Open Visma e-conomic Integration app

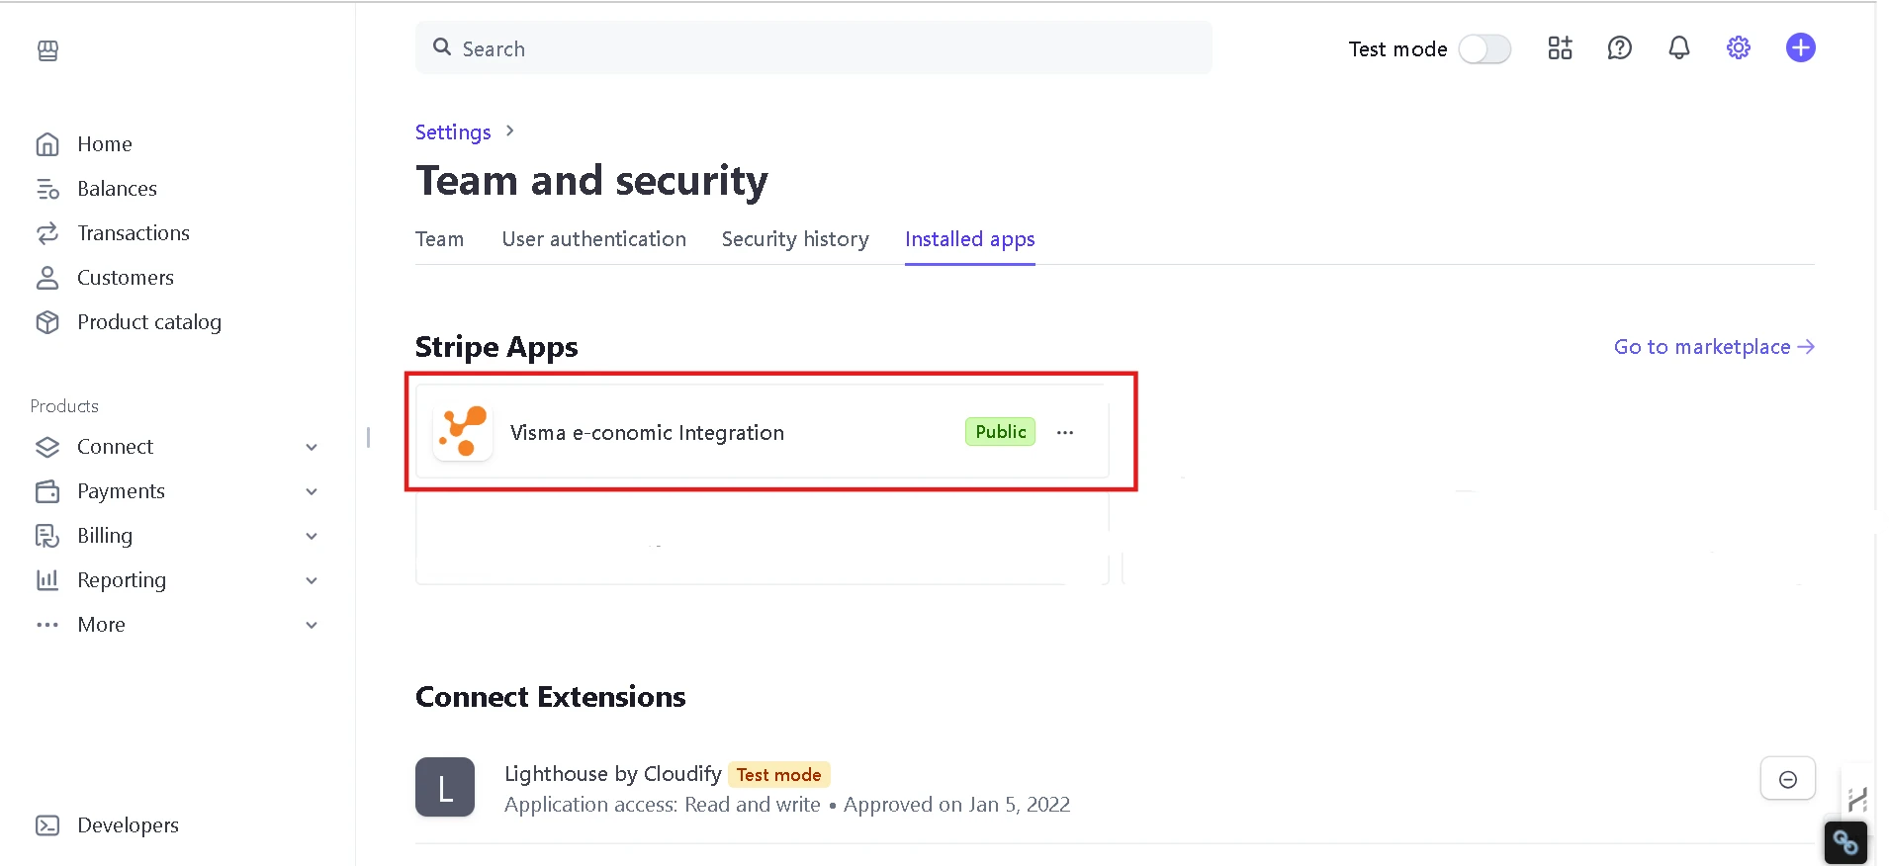[x=647, y=433]
